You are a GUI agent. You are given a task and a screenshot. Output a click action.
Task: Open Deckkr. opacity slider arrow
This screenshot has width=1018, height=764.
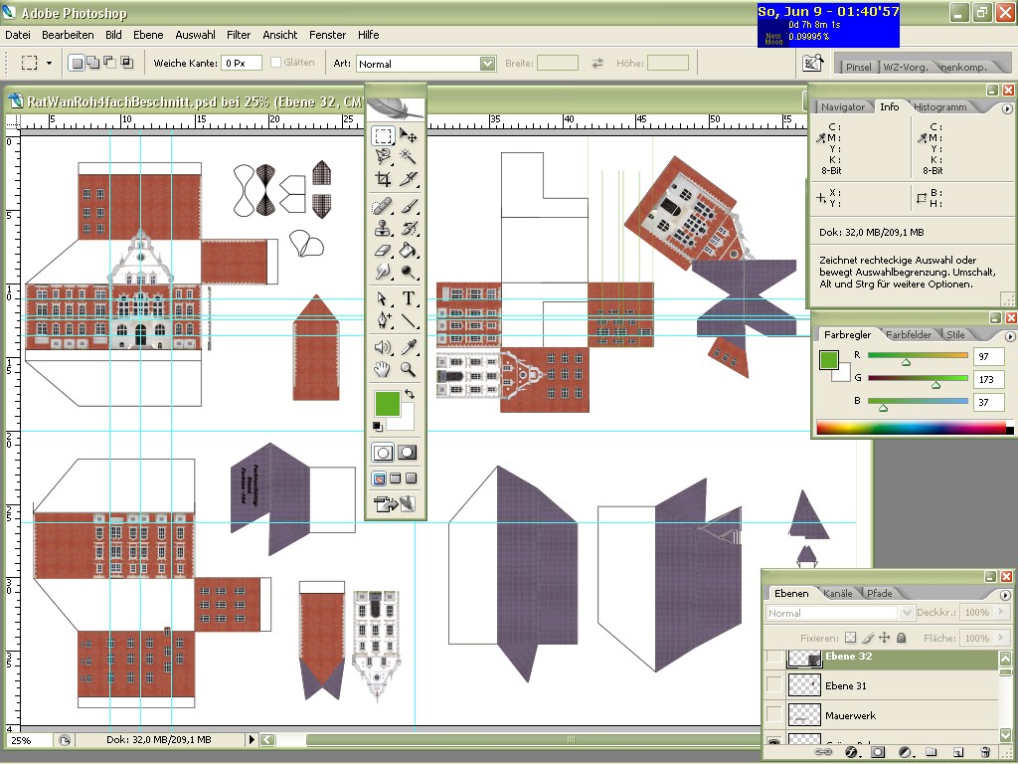point(1000,612)
